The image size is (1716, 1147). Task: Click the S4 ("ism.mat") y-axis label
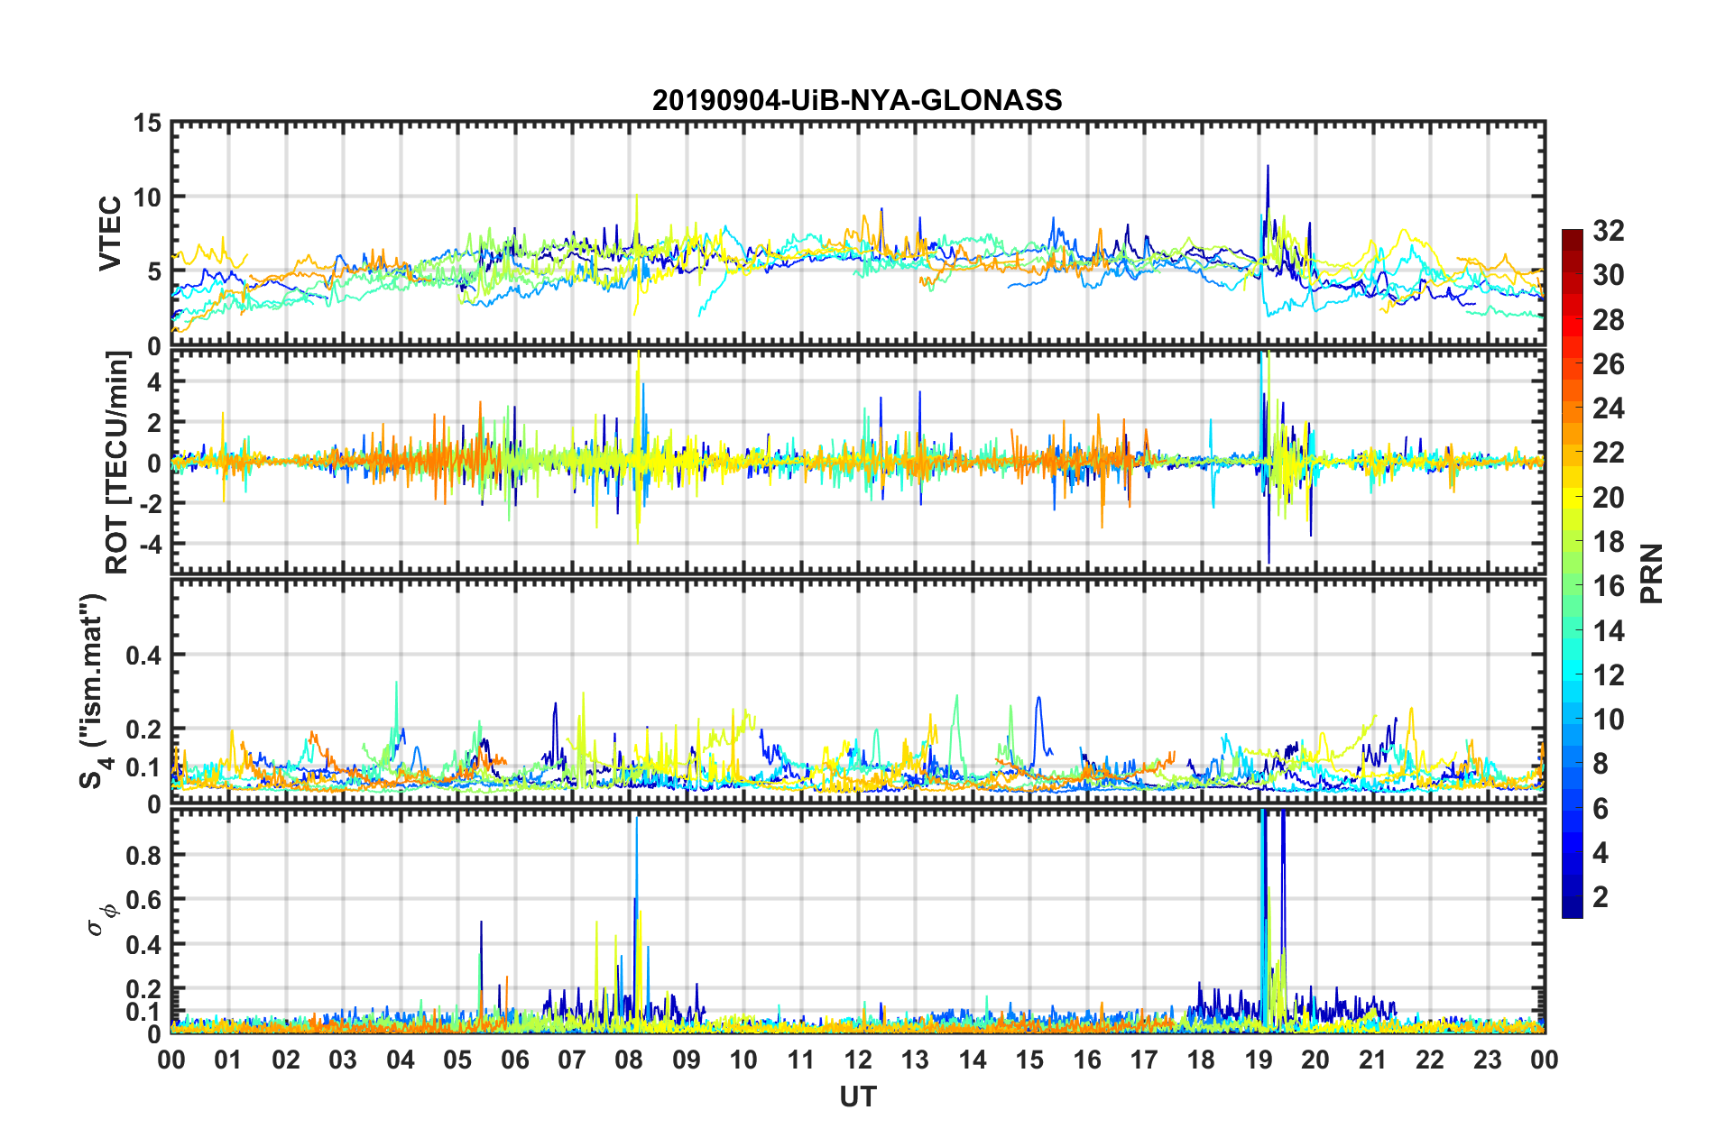[94, 691]
